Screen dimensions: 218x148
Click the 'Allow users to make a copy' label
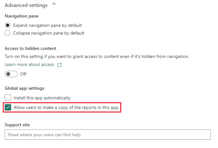(x=66, y=107)
